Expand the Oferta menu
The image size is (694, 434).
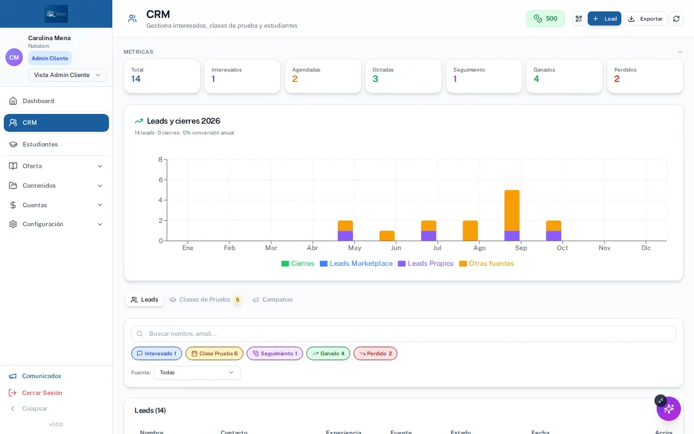[56, 166]
